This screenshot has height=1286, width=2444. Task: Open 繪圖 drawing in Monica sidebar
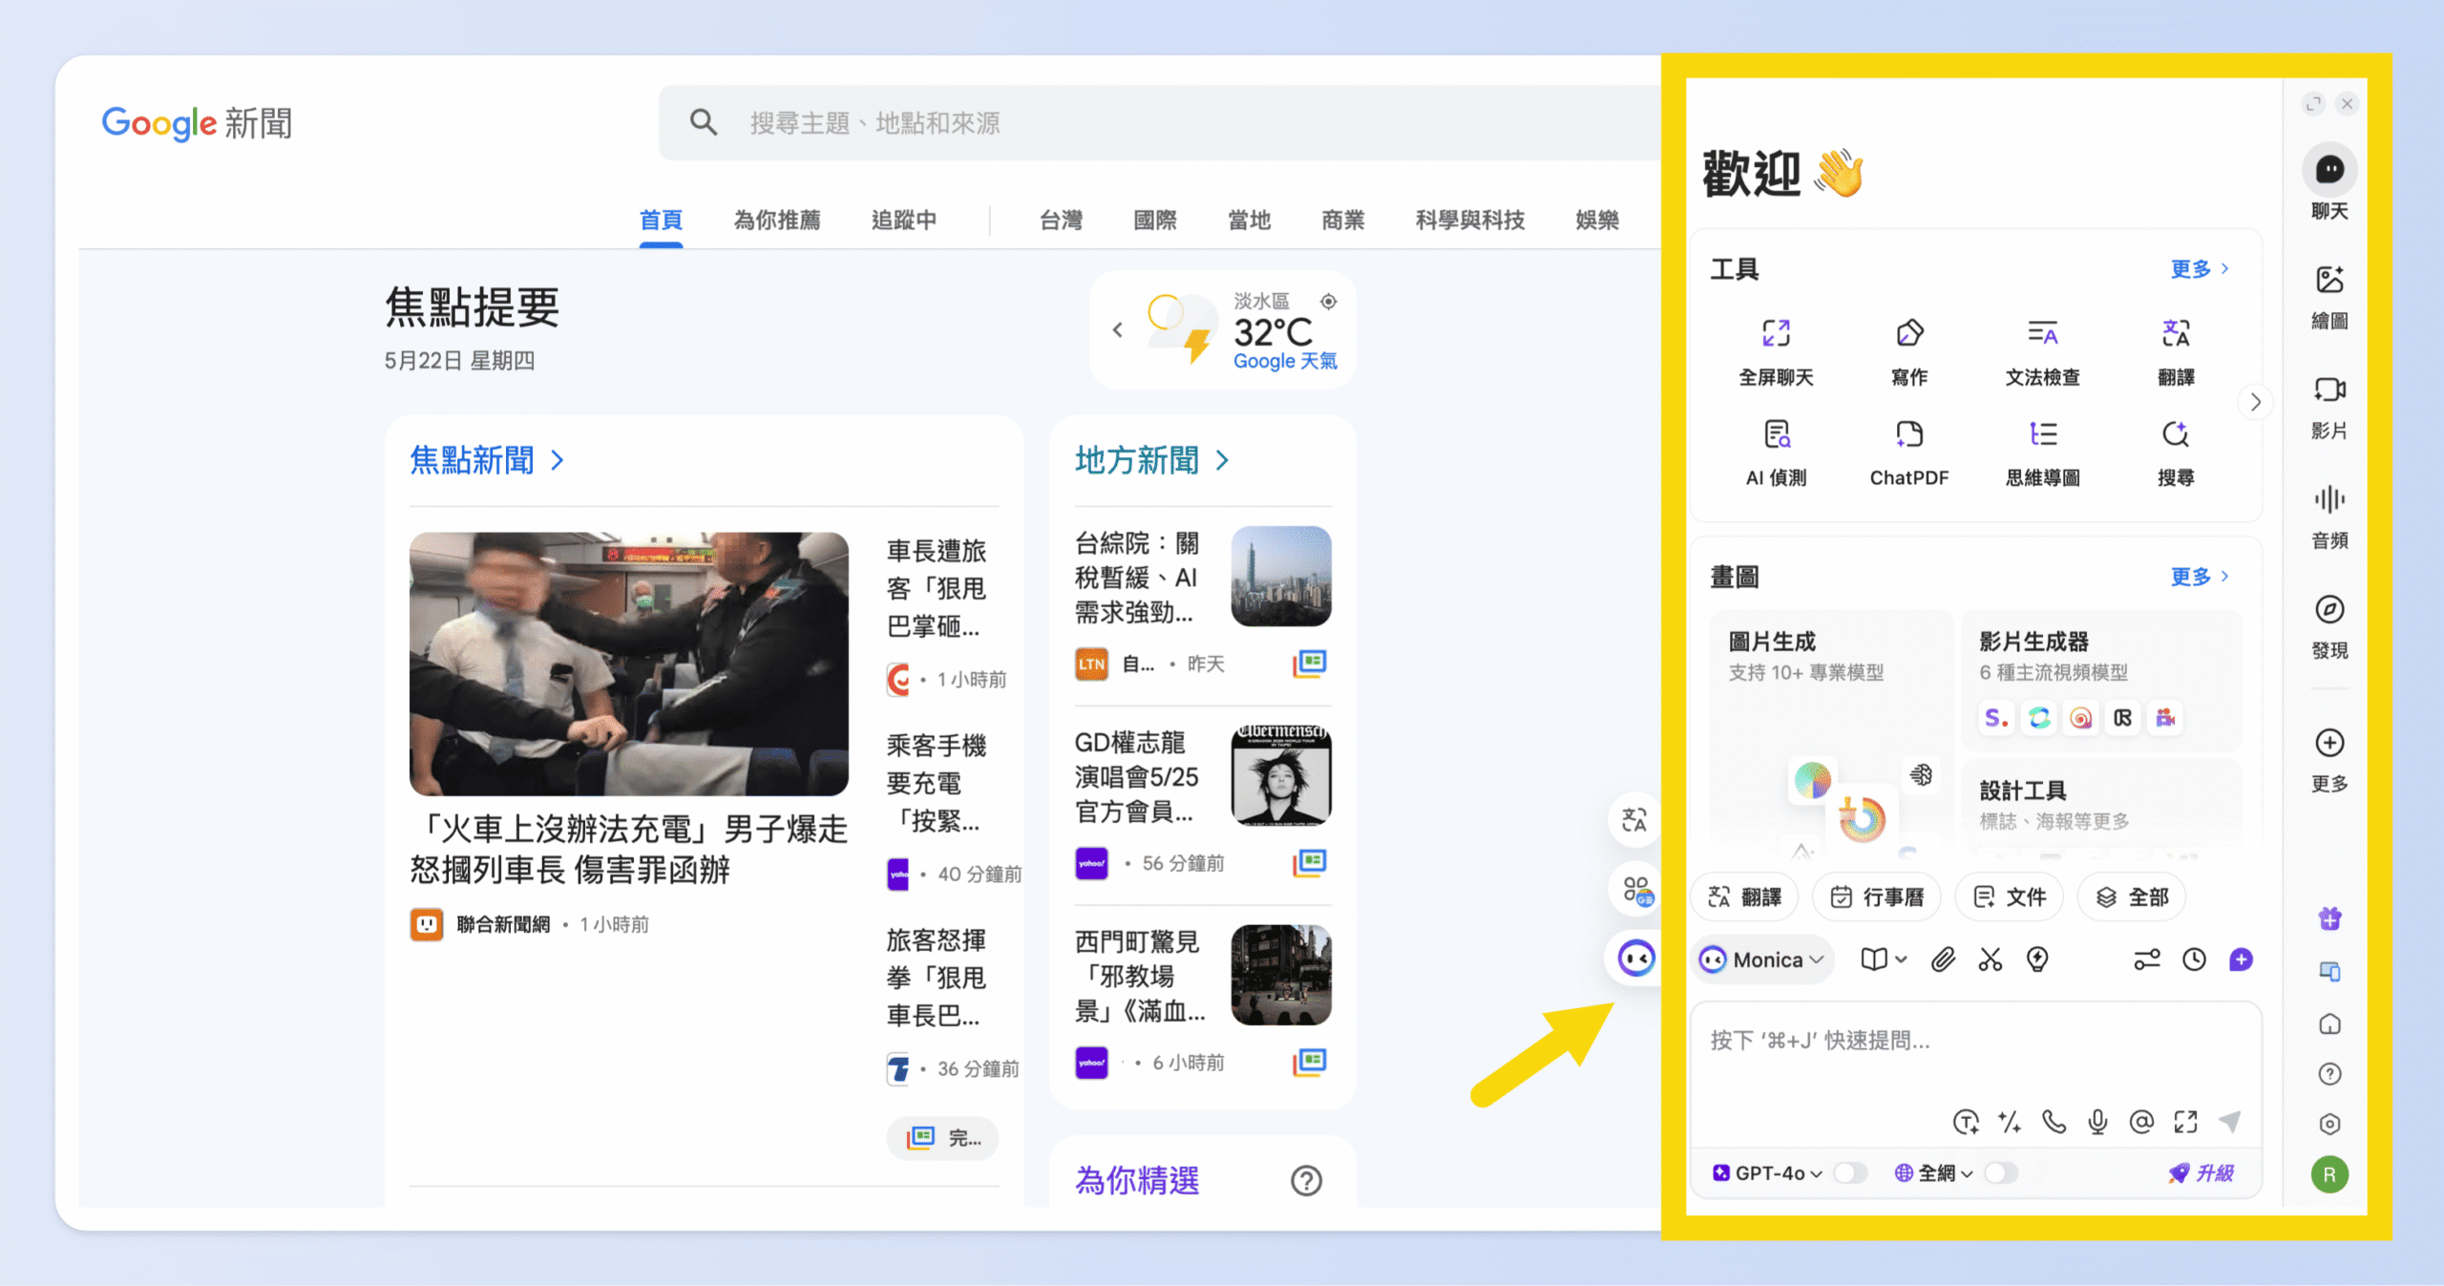point(2329,296)
